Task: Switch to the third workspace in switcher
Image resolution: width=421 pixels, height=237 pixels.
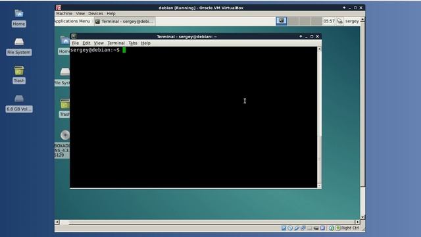Action: [305, 21]
